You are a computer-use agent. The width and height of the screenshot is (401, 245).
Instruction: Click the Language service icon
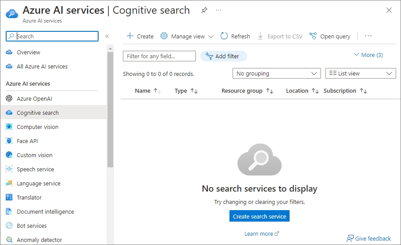point(9,183)
